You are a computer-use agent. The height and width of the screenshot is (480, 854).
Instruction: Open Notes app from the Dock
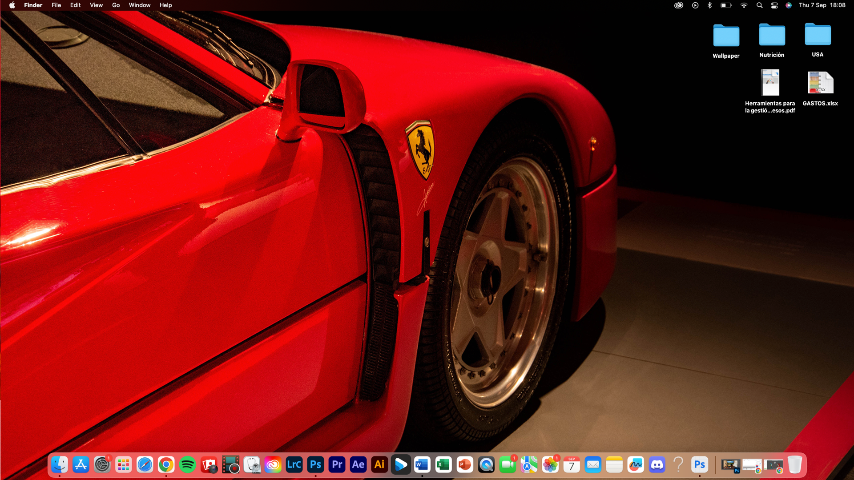tap(615, 465)
